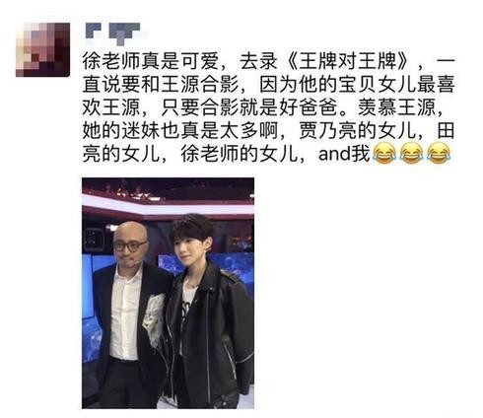
Task: Click the first laughing-crying emoji
Action: (x=384, y=154)
